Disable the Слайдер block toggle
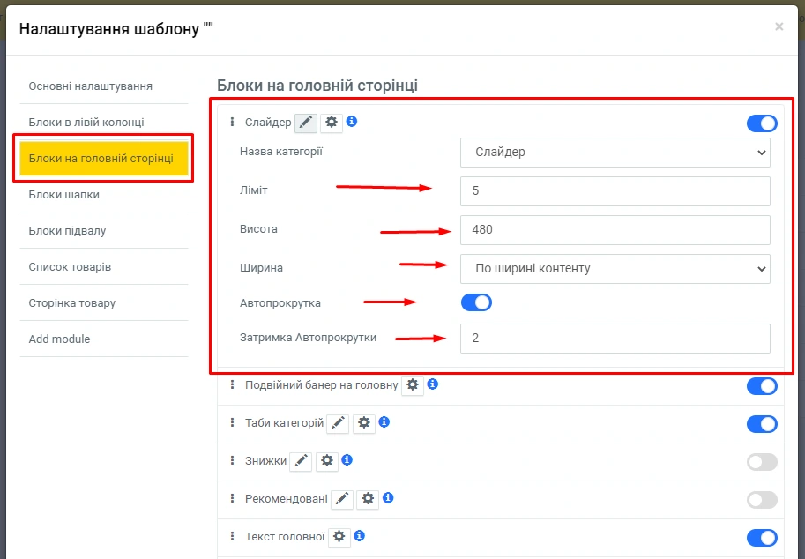The image size is (805, 559). coord(762,123)
